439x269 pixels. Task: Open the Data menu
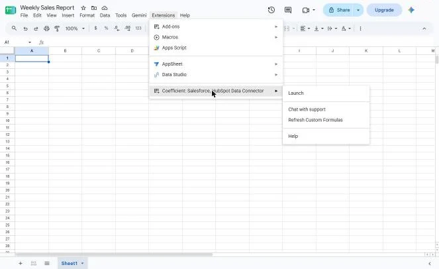pyautogui.click(x=105, y=15)
